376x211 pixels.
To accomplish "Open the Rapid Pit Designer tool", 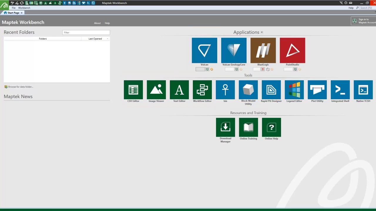I will click(x=271, y=90).
